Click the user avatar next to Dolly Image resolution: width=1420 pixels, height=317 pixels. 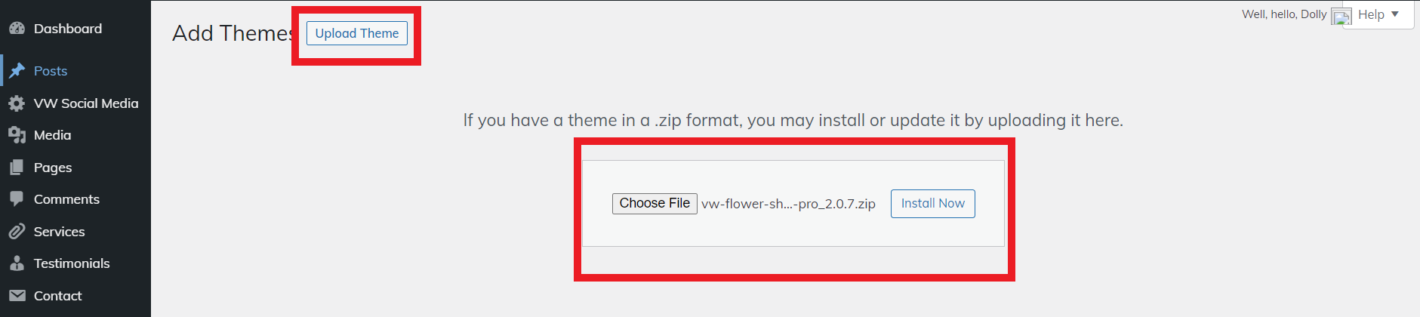click(1341, 17)
